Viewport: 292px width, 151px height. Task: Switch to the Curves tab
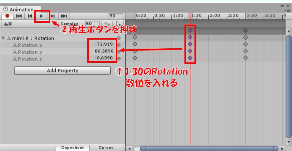click(x=106, y=148)
